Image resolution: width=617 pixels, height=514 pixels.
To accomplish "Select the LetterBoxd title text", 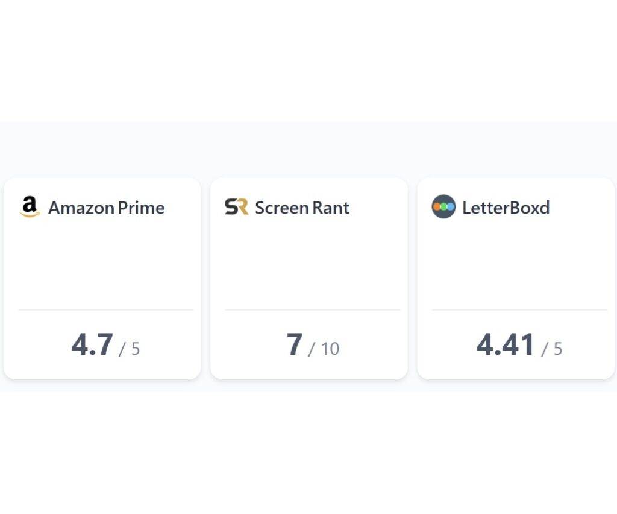I will tap(506, 208).
